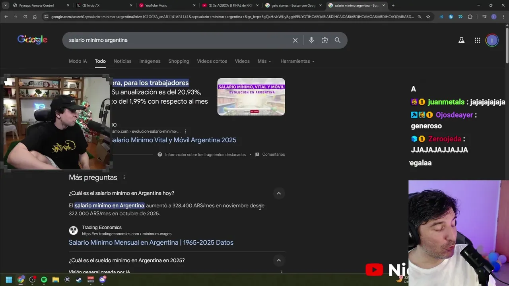Collapse the sueldo mínimo en Argentina 2025 question
Image resolution: width=509 pixels, height=286 pixels.
(x=279, y=261)
